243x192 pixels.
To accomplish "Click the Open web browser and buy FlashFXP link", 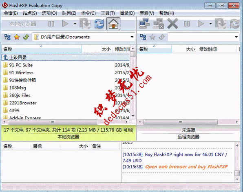I will coord(186,167).
